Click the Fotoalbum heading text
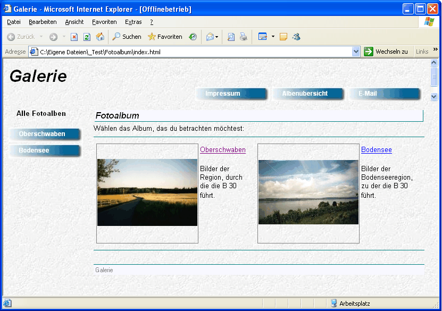The image size is (442, 311). tap(117, 115)
